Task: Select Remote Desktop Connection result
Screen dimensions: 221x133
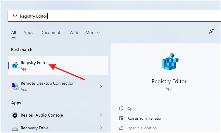Action: tap(58, 86)
